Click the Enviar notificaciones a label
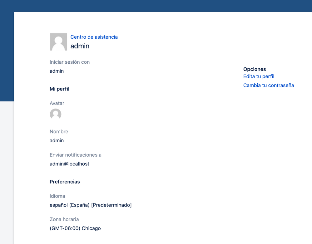 point(75,155)
